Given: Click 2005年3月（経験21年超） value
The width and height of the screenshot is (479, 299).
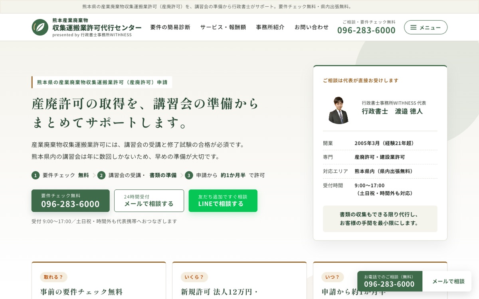Looking at the screenshot, I should click(386, 143).
